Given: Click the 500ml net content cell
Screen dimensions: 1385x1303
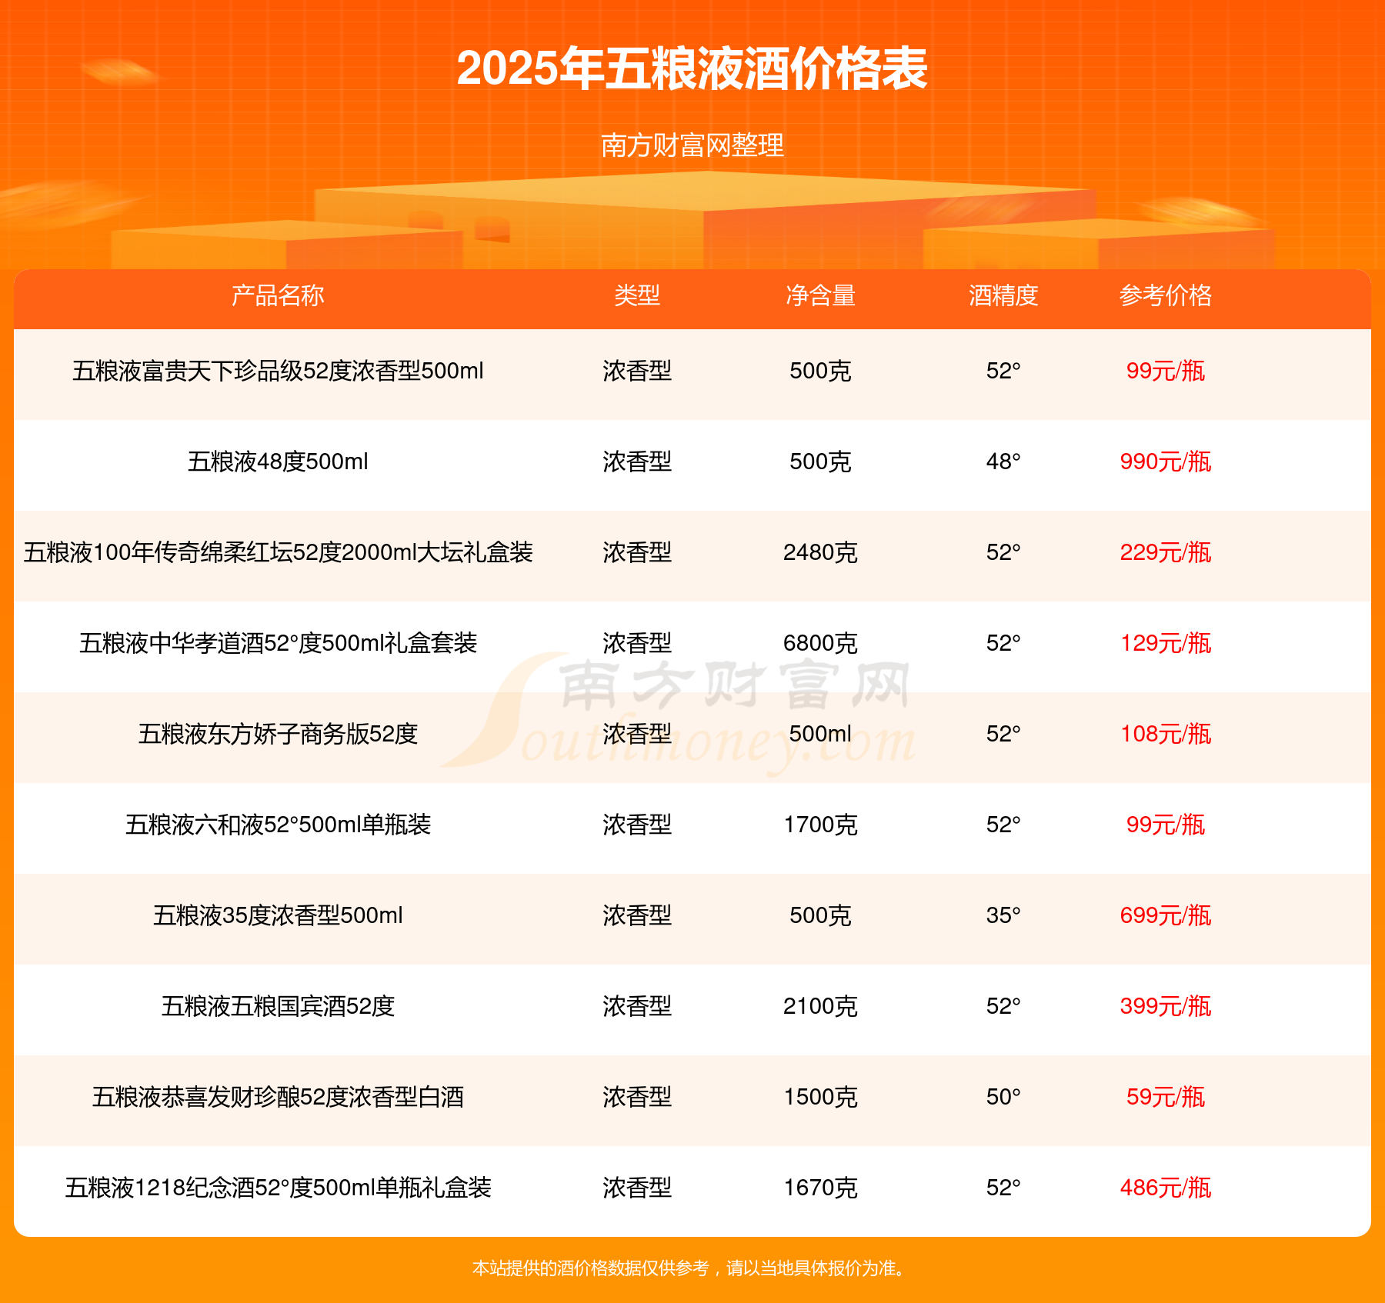Looking at the screenshot, I should tap(820, 735).
